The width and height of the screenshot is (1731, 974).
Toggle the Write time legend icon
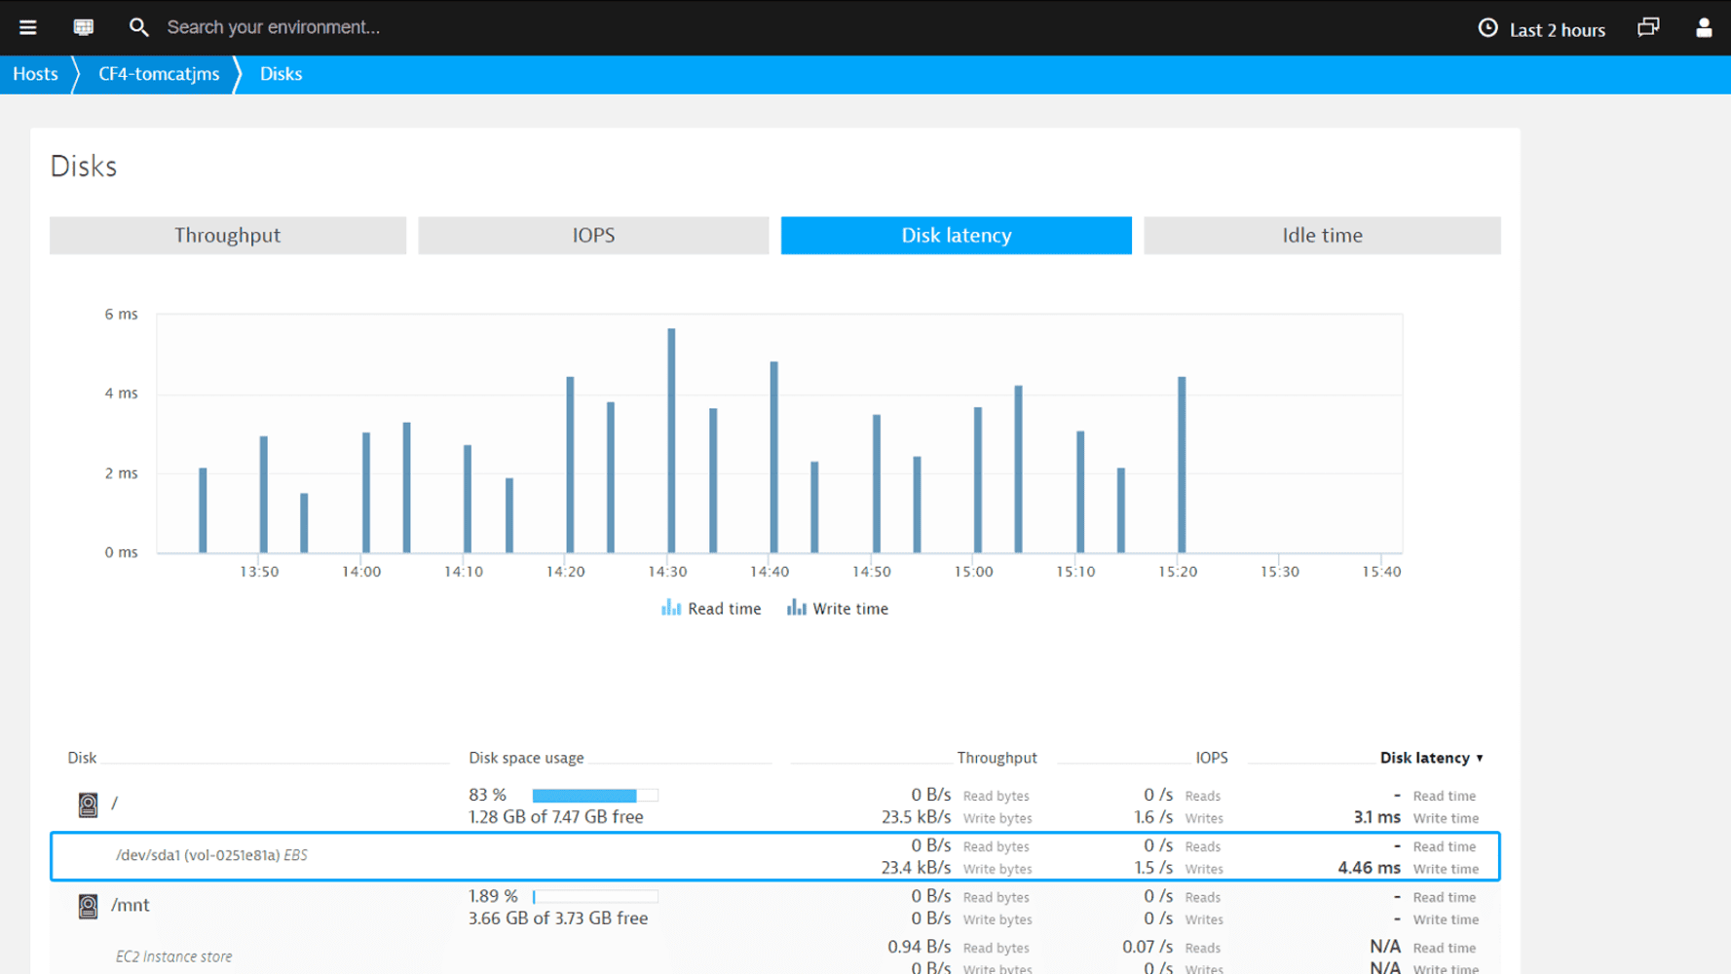[797, 608]
